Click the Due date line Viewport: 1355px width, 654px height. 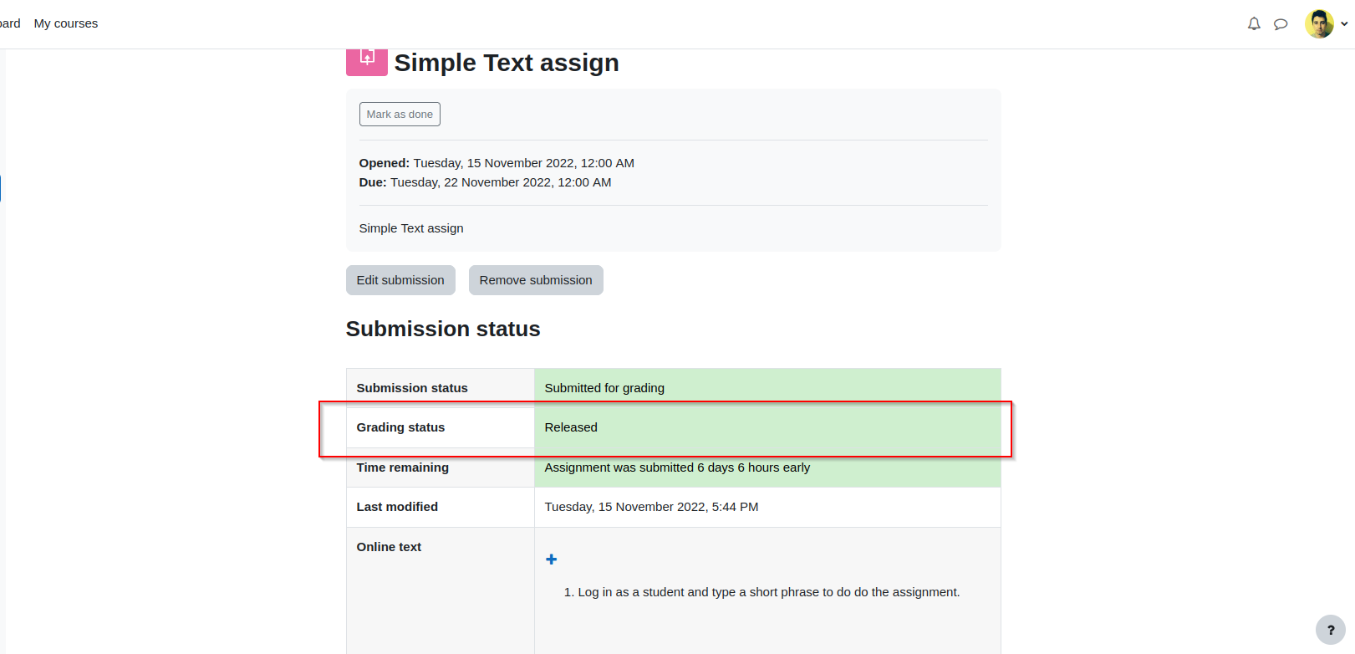(x=485, y=182)
